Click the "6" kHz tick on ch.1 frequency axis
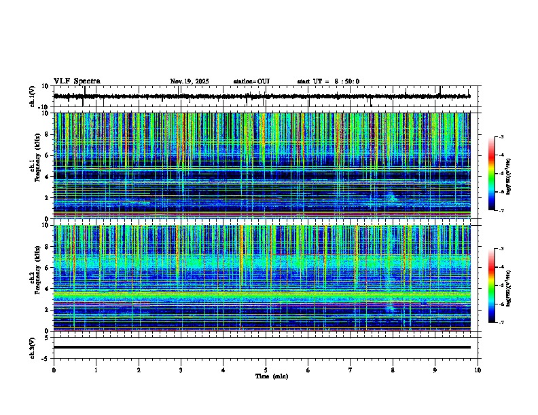 pyautogui.click(x=47, y=155)
